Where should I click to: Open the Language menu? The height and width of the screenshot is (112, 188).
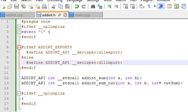(x=74, y=1)
